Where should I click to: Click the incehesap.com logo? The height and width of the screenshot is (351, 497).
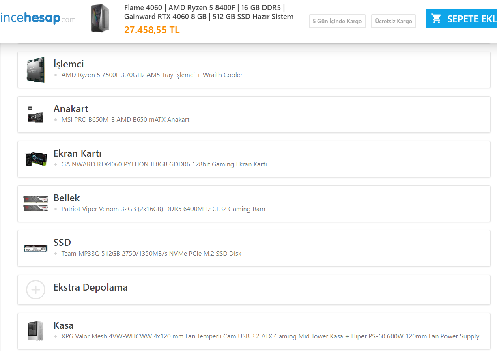click(38, 18)
